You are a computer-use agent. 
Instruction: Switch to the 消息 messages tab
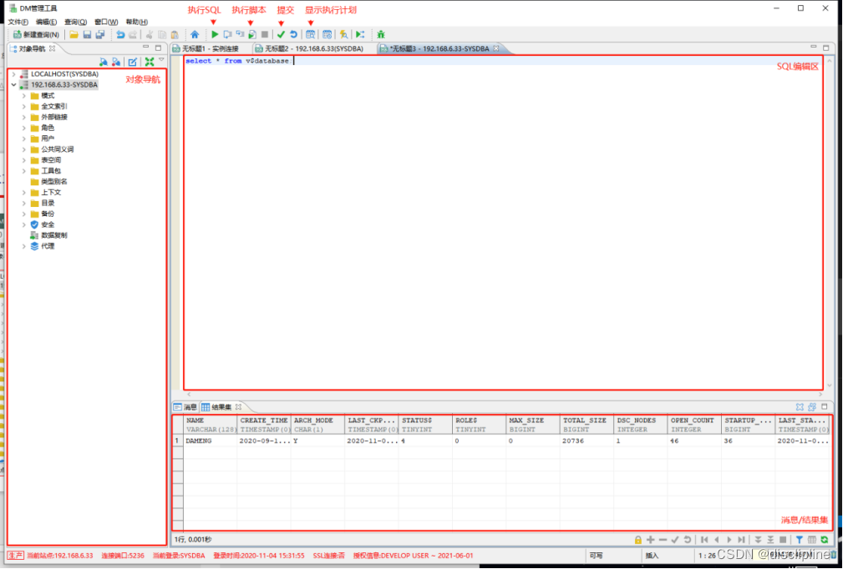tap(185, 407)
